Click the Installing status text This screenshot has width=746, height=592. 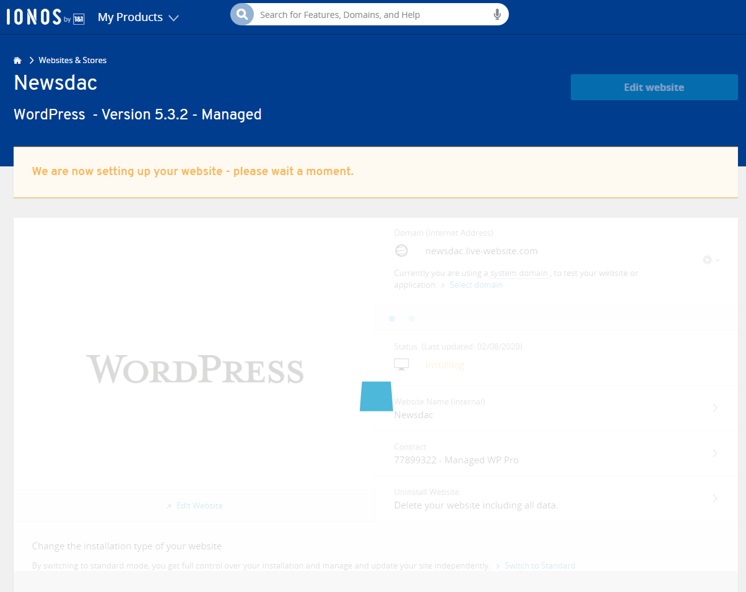coord(445,365)
